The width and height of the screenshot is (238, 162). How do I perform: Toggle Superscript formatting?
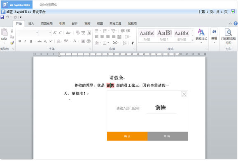[51, 41]
